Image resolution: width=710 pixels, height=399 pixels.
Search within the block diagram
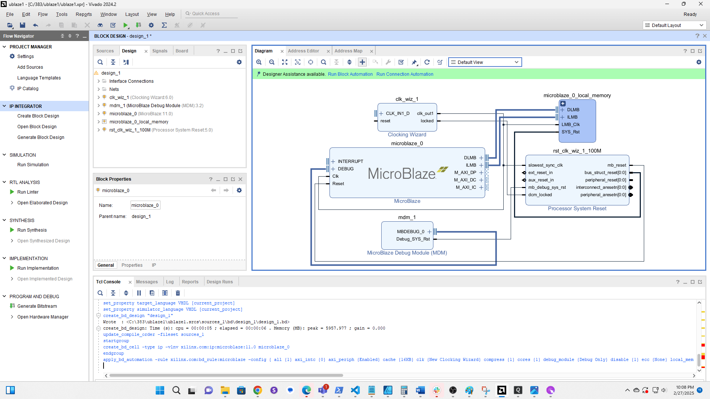(x=324, y=62)
